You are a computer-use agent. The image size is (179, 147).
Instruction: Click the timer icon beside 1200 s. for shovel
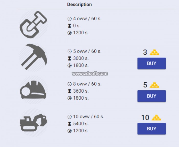pyautogui.click(x=70, y=33)
